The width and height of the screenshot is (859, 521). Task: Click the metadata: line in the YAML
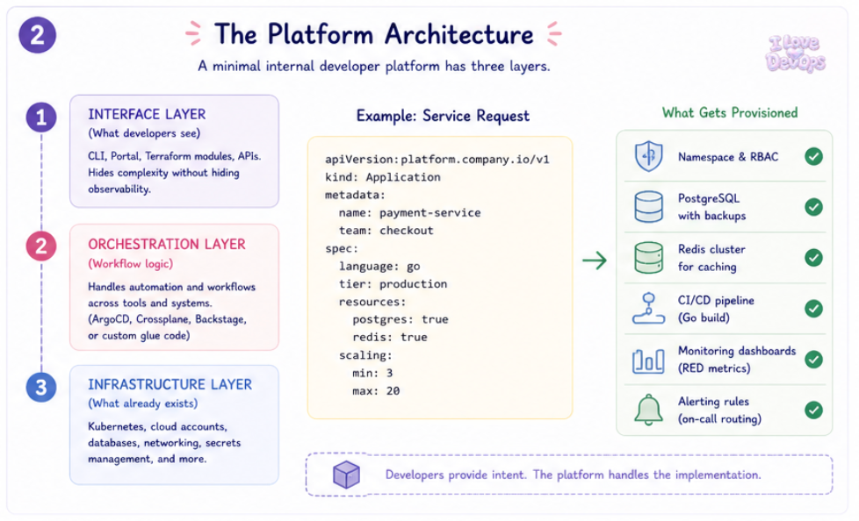[x=355, y=195]
